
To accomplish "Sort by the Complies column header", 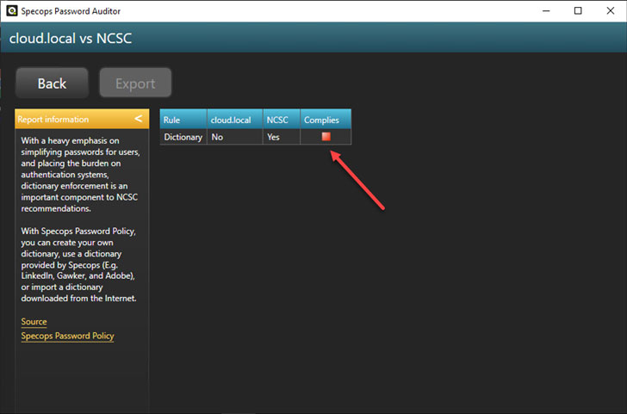I will pyautogui.click(x=321, y=120).
